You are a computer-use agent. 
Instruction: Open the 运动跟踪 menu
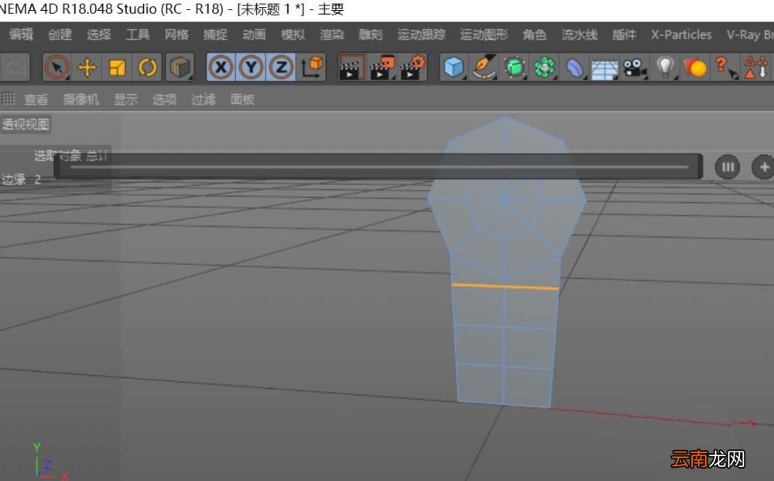[421, 34]
